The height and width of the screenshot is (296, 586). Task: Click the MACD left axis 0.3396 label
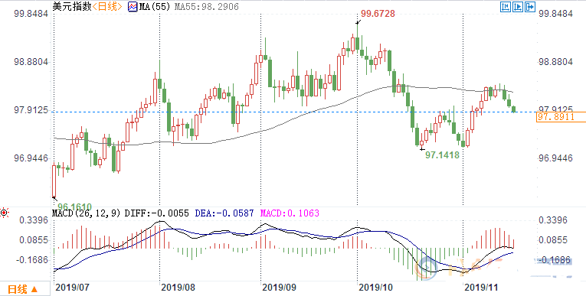point(34,220)
